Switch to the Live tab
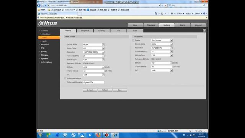Viewport: 245px width, 138px height. coord(135,25)
